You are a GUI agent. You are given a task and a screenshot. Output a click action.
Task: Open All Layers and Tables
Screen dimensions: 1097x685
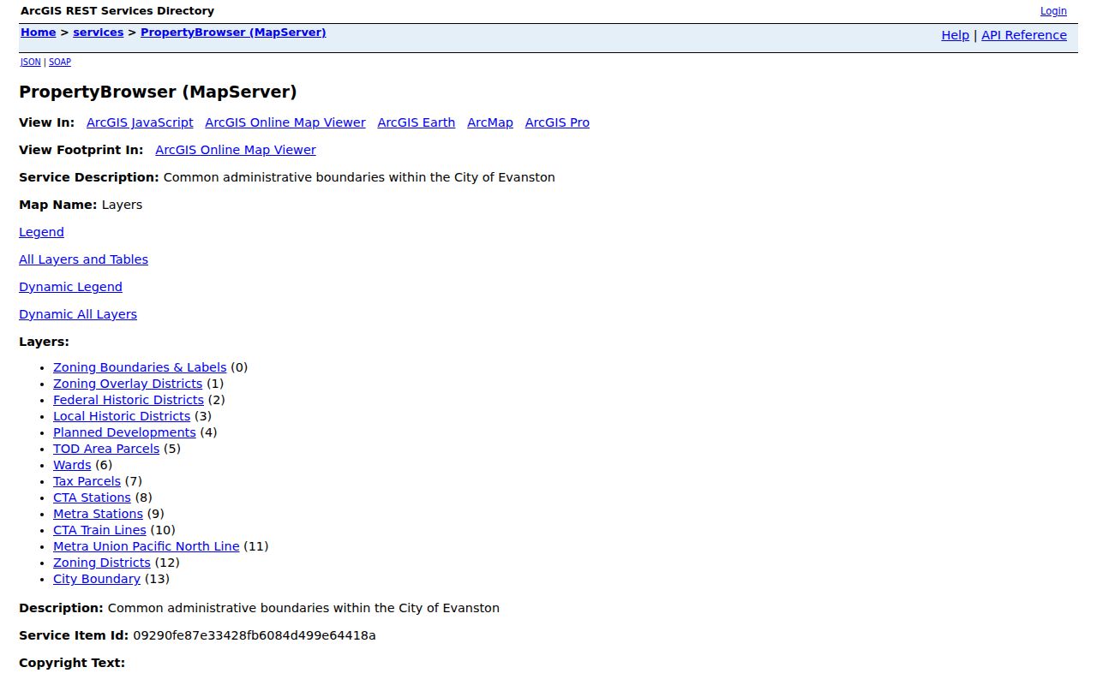(83, 259)
